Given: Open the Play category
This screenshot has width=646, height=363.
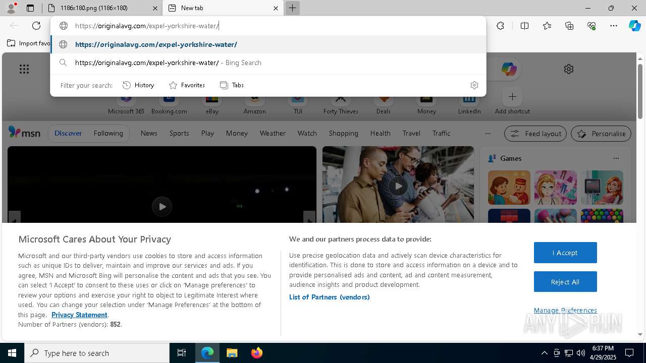Looking at the screenshot, I should point(207,133).
